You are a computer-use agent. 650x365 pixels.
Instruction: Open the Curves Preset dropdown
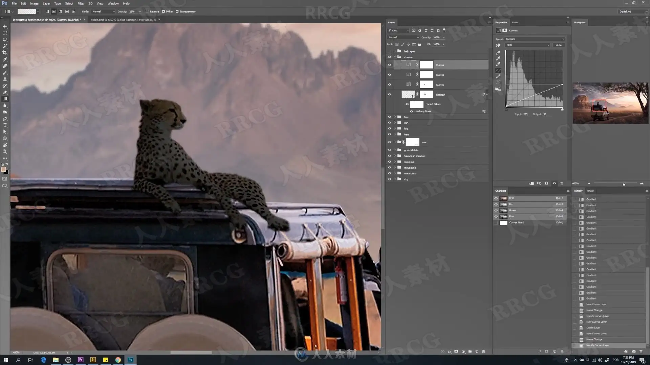[x=535, y=39]
